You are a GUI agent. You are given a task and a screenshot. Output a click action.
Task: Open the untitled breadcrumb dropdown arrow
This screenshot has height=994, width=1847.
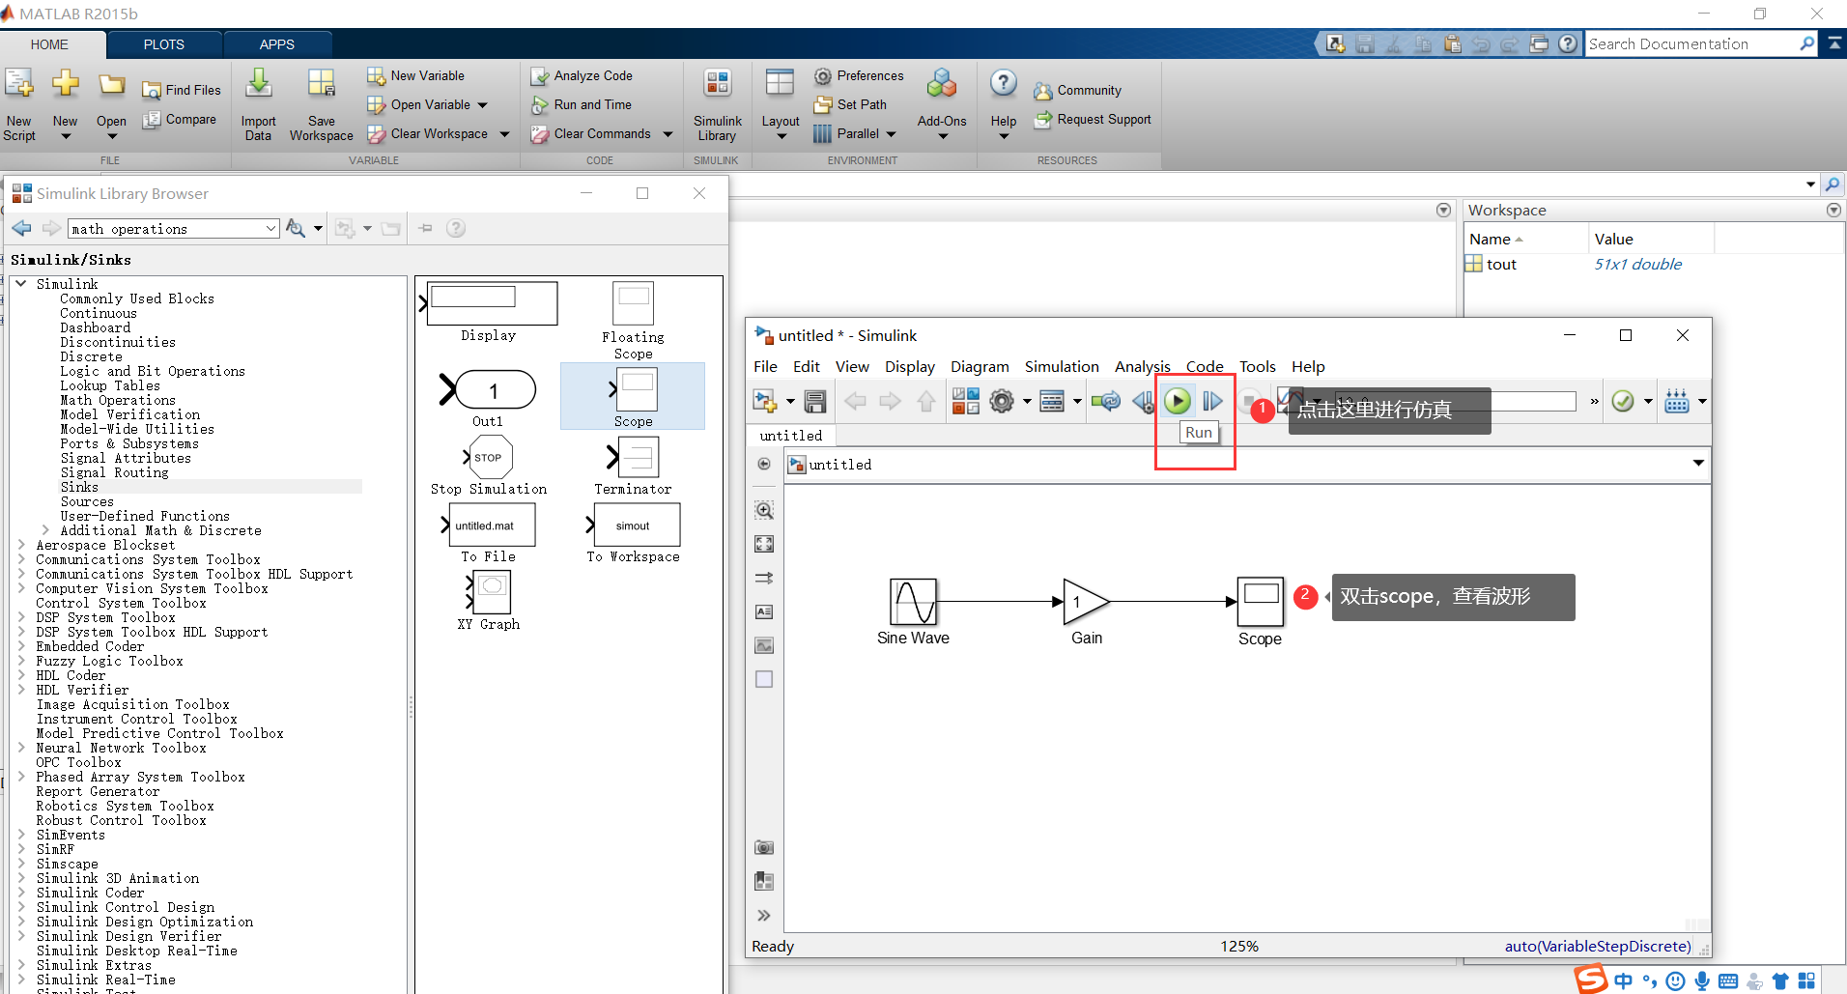point(1697,464)
